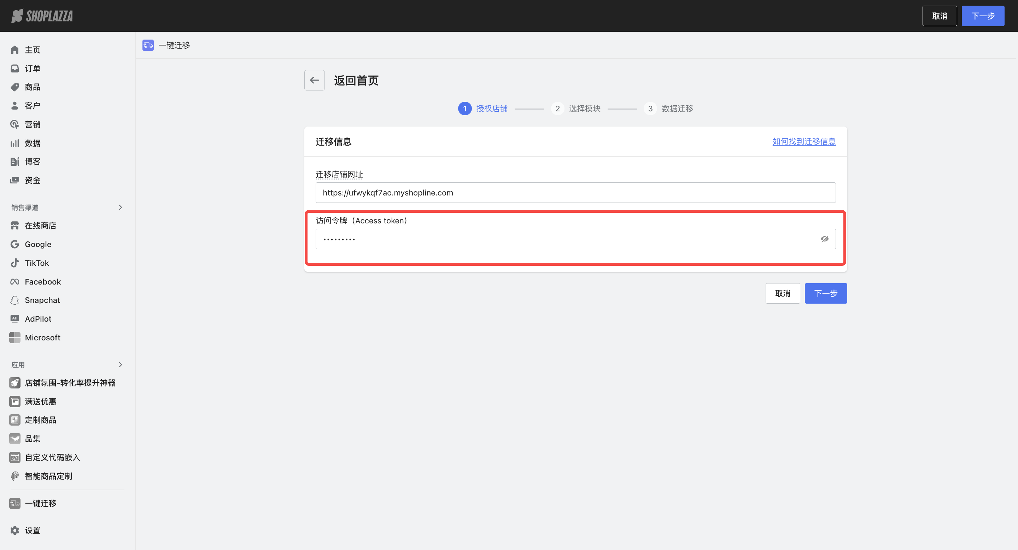Click the 迁移店铺网址 URL input field
1018x550 pixels.
[x=575, y=193]
